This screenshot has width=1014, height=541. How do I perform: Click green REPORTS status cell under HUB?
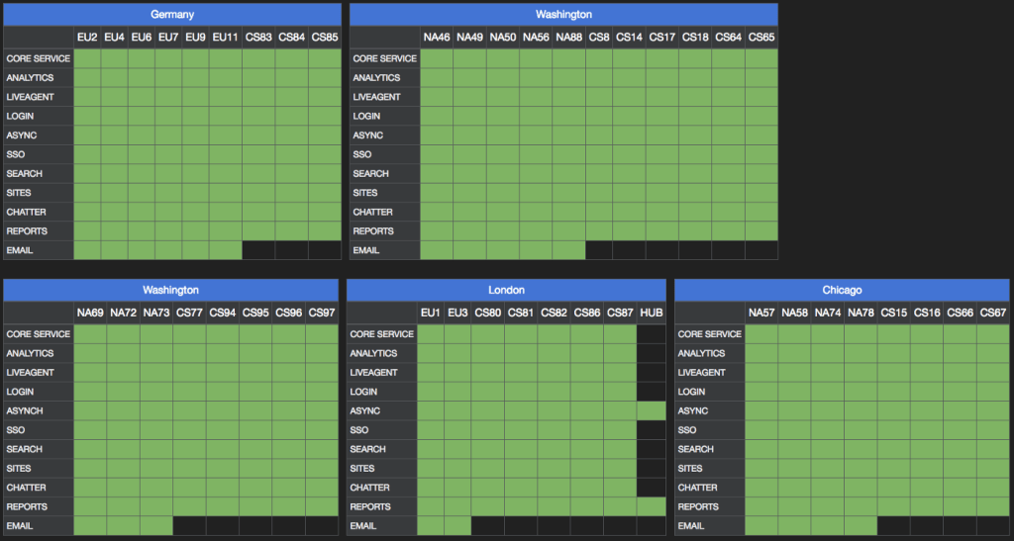click(652, 506)
